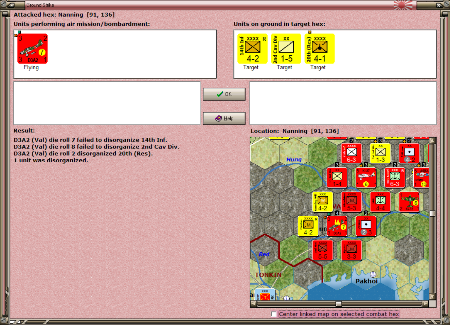This screenshot has height=325, width=450.
Task: Click result line about 14th Inf die roll 7
Action: pos(90,140)
